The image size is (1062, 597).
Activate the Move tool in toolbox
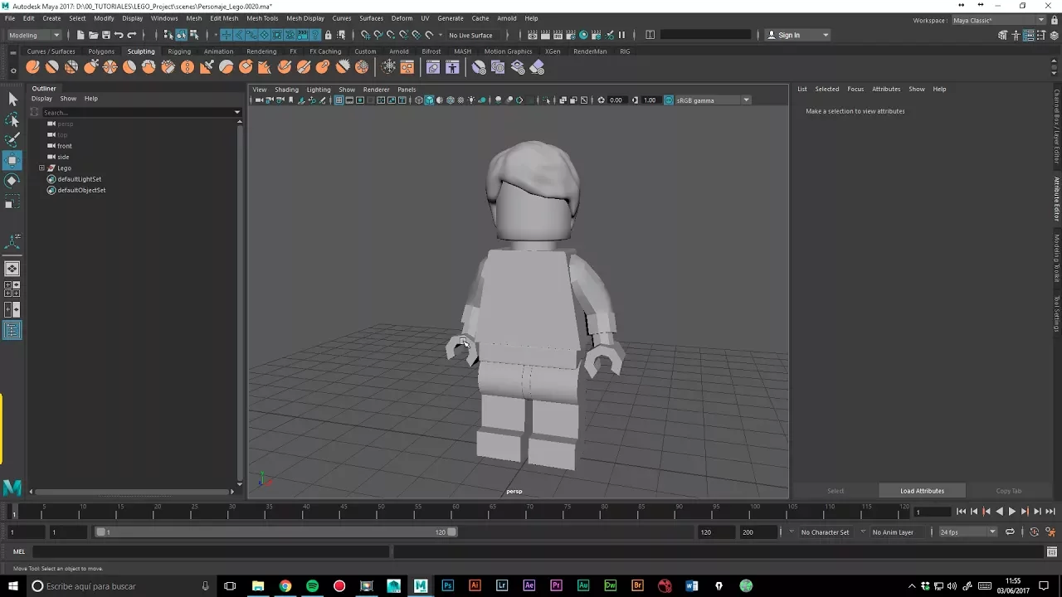pos(12,160)
